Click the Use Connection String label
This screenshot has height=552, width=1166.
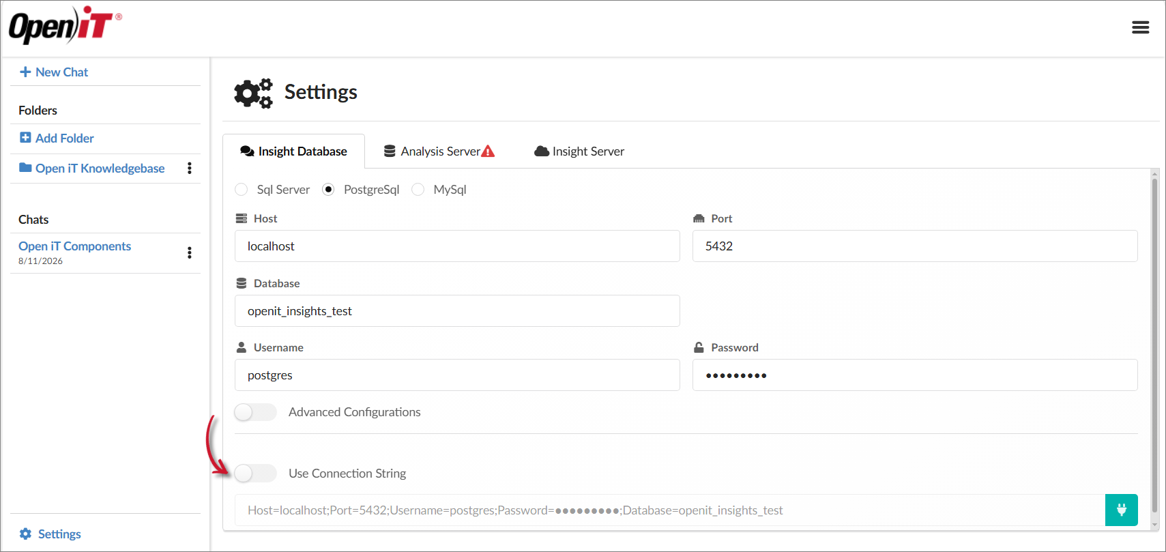coord(347,473)
